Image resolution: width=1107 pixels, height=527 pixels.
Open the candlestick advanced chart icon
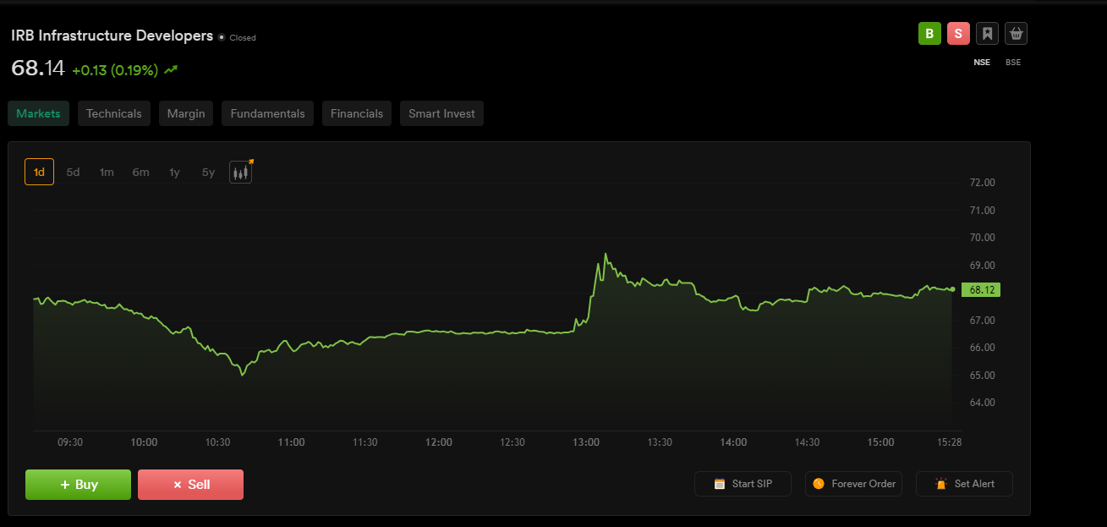(x=241, y=172)
